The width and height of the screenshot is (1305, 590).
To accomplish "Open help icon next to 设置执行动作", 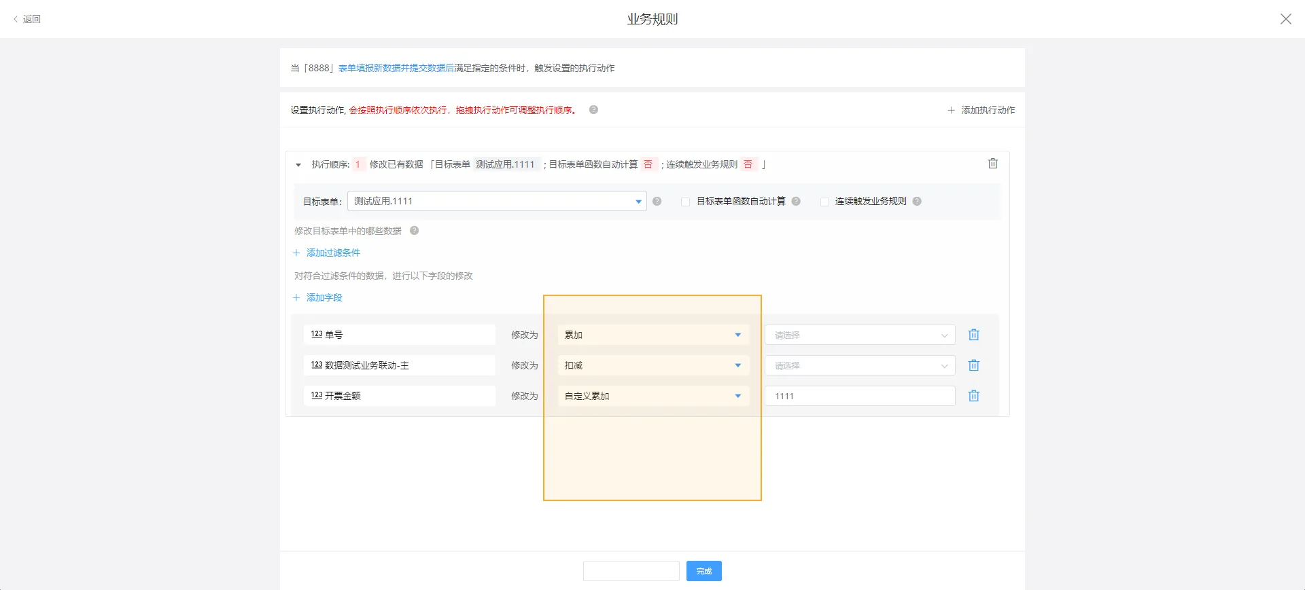I will pos(593,110).
